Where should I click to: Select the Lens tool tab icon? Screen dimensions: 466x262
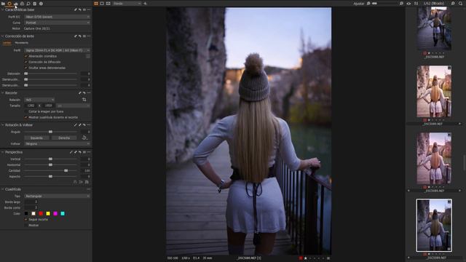[x=9, y=4]
